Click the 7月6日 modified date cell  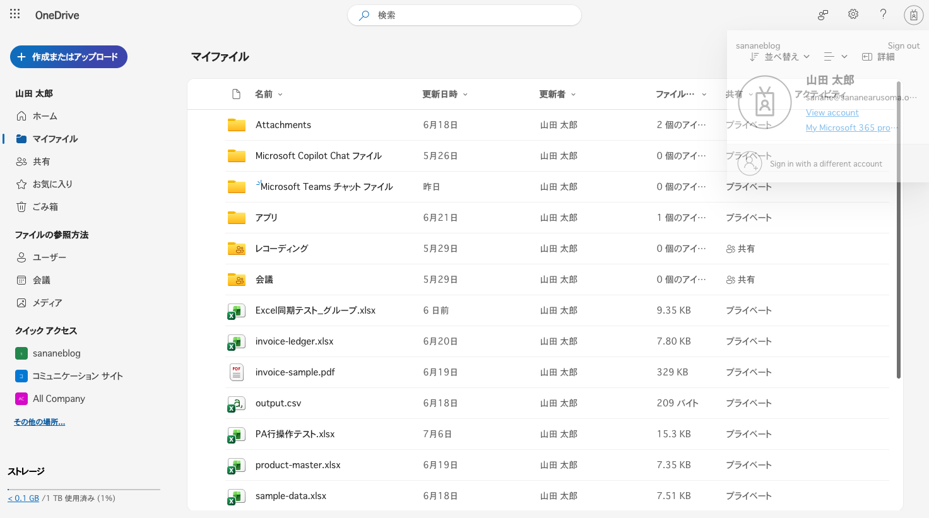point(437,434)
